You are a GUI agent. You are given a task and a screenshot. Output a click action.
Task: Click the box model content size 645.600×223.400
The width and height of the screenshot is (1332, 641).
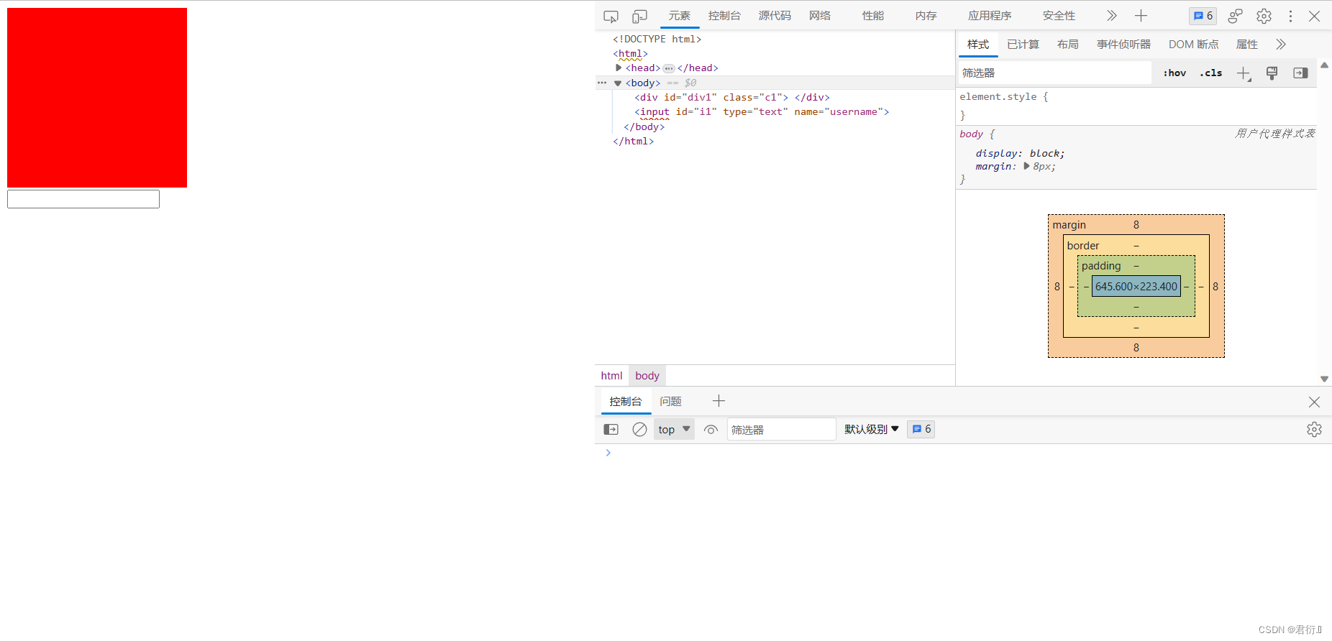click(1136, 286)
